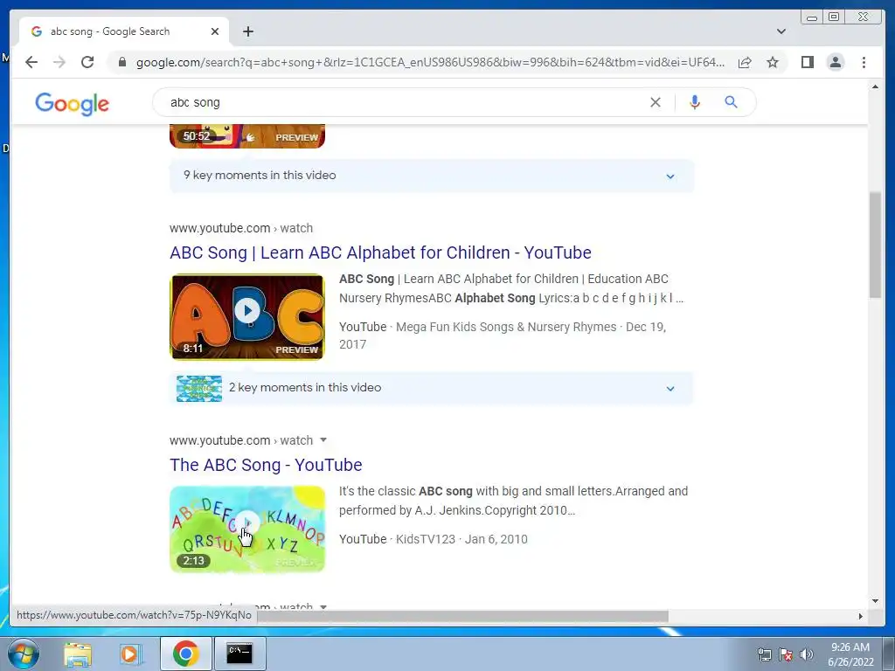This screenshot has width=895, height=671.
Task: Play the 2:13 ABC Song video thumbnail
Action: (x=247, y=529)
